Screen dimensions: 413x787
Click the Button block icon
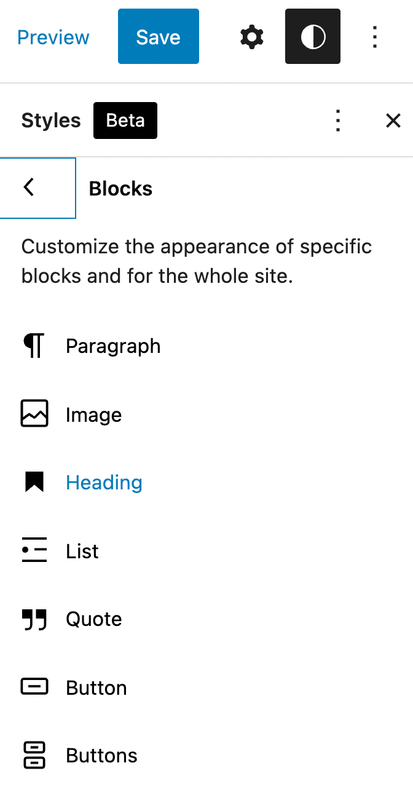point(34,687)
